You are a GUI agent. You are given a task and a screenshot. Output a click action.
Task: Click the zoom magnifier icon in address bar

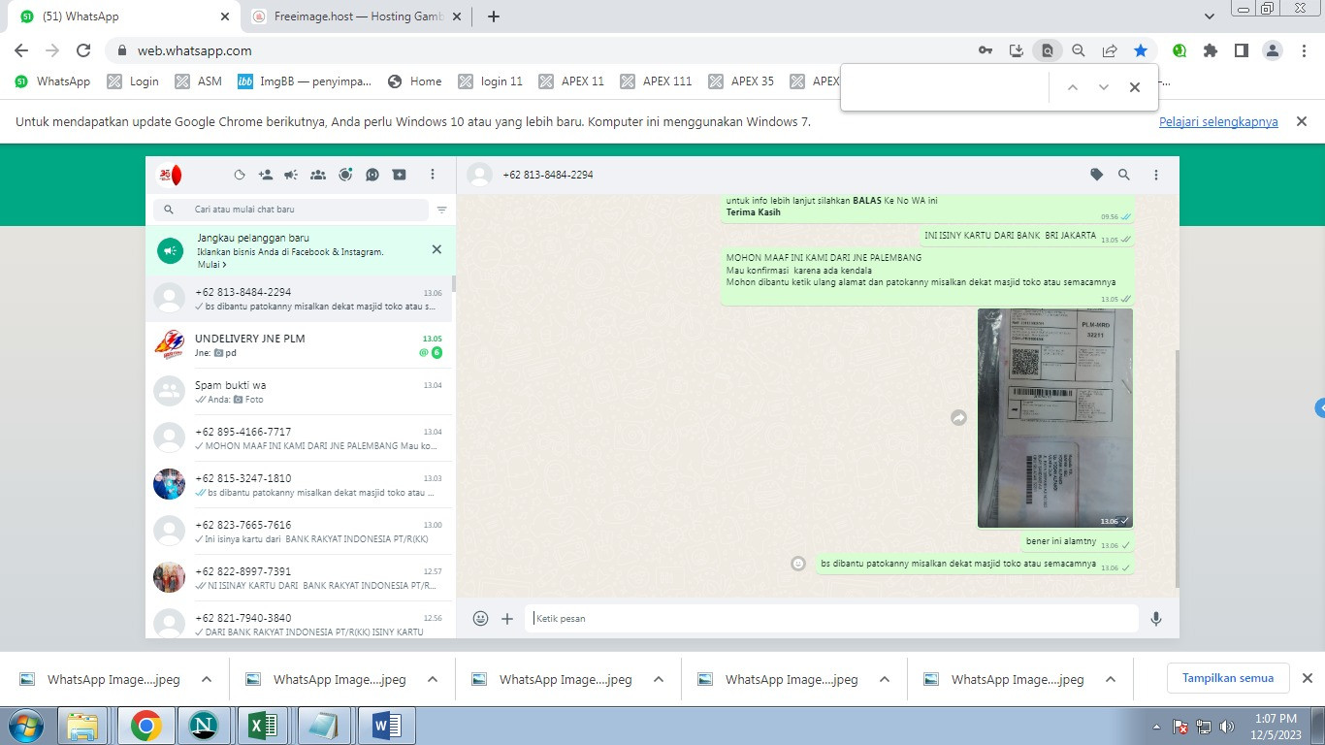pyautogui.click(x=1079, y=50)
